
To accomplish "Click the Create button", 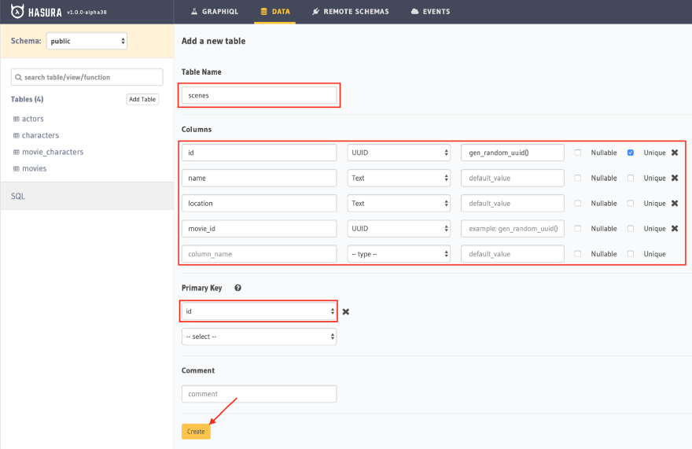I will click(x=196, y=432).
